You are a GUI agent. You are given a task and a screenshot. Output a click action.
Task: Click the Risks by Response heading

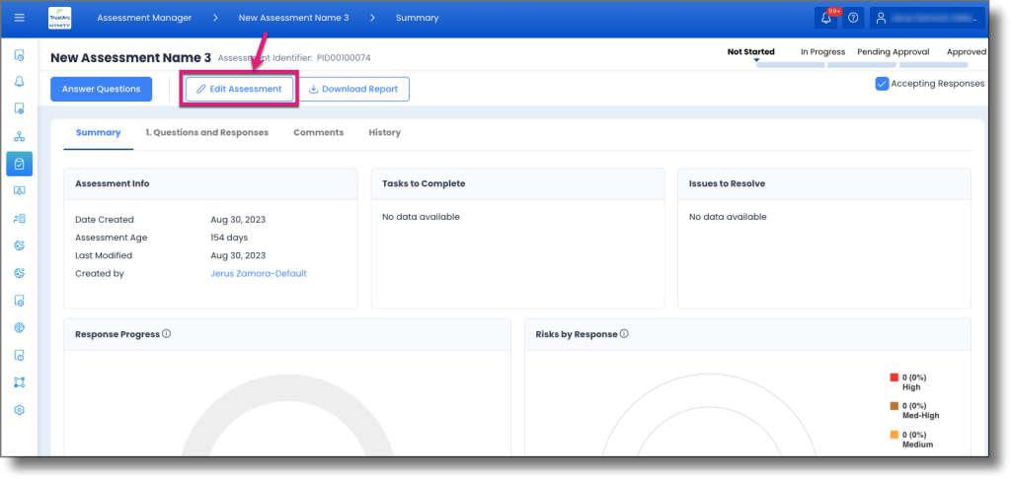(577, 334)
